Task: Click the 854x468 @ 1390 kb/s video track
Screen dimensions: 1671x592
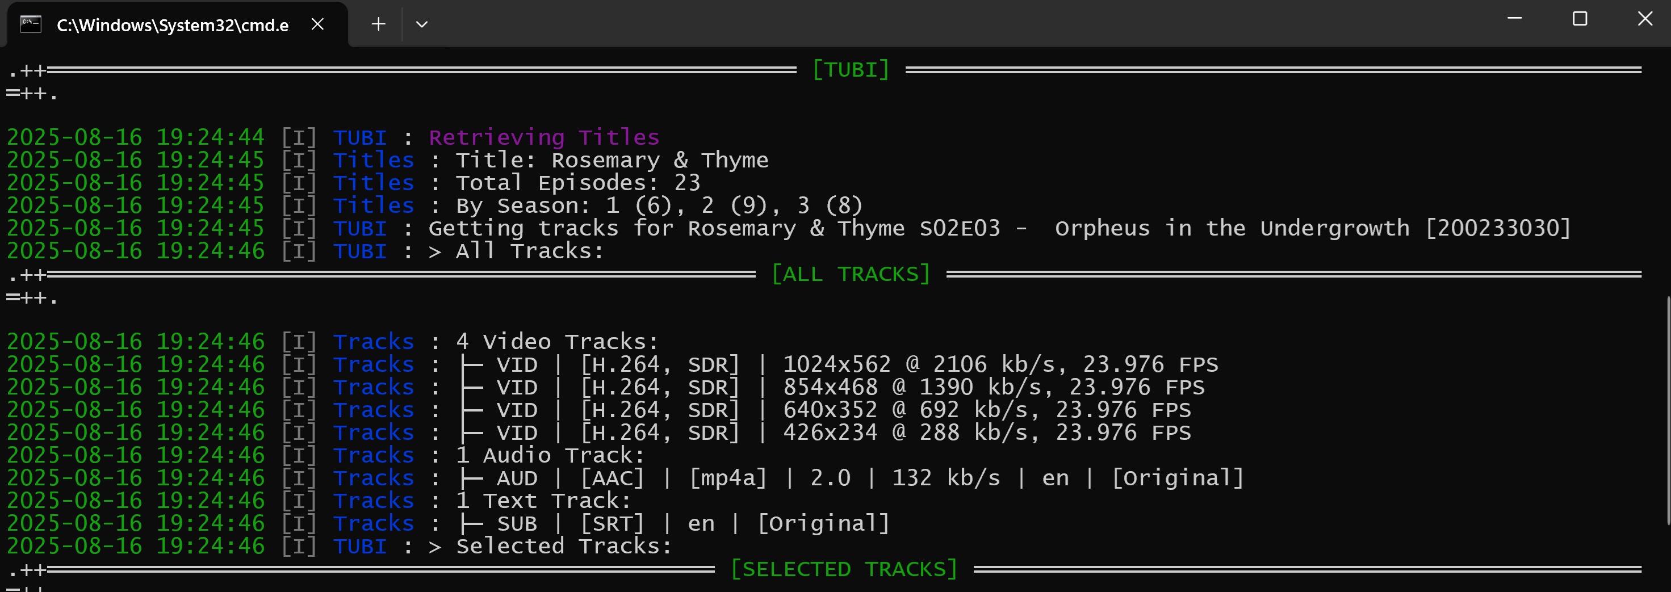Action: (994, 387)
